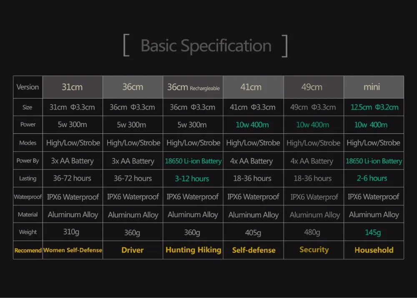Click the mini version header cell
The height and width of the screenshot is (298, 417).
pyautogui.click(x=374, y=87)
